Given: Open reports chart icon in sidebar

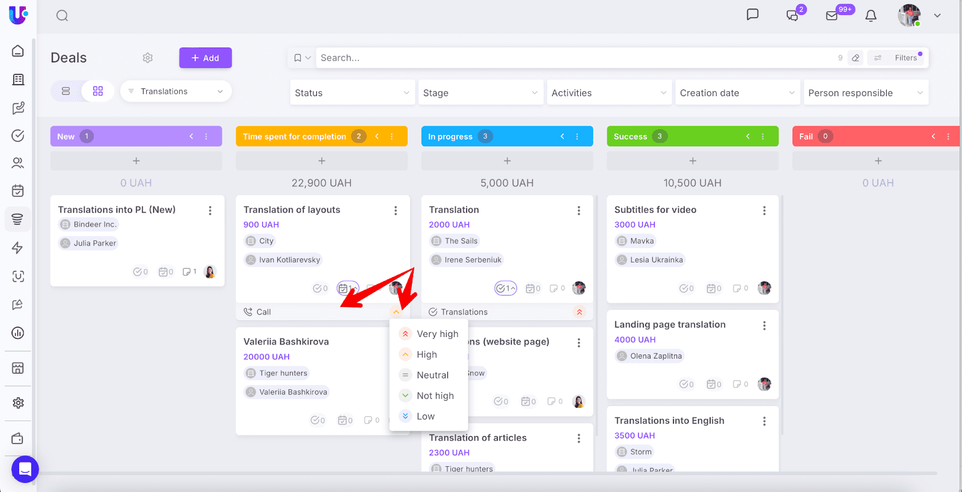Looking at the screenshot, I should 18,333.
